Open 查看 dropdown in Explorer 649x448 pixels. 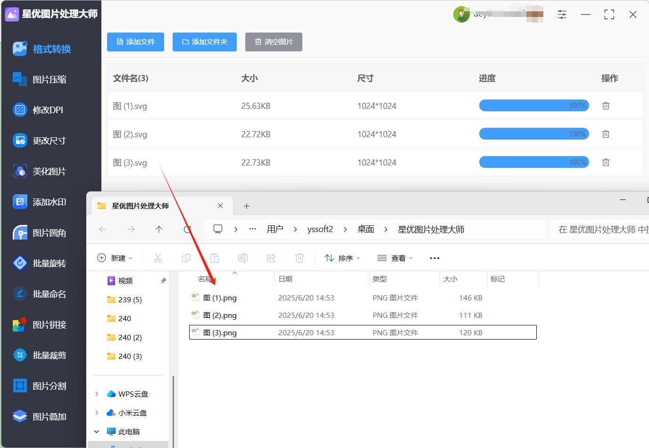tap(395, 258)
